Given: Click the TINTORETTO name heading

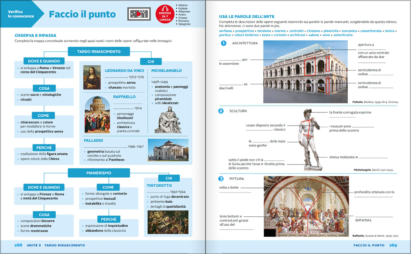Looking at the screenshot, I should (x=159, y=185).
